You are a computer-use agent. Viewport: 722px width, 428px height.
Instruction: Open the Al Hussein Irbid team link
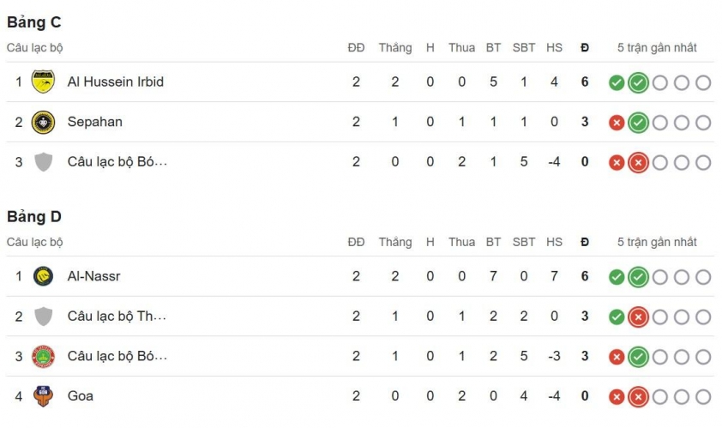point(115,82)
